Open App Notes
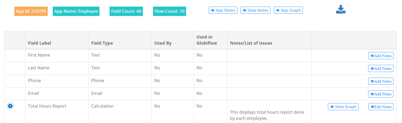 pyautogui.click(x=223, y=10)
